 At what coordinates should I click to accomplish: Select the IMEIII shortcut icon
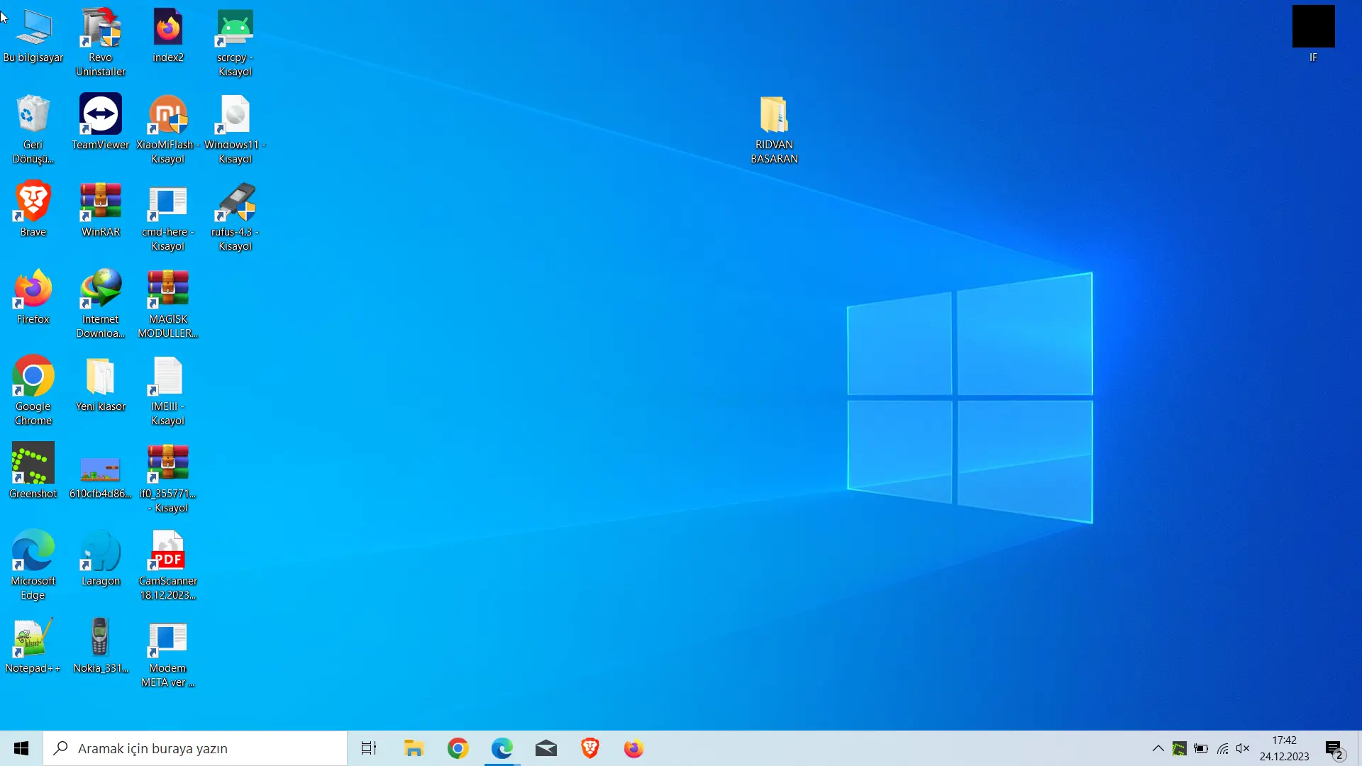pyautogui.click(x=168, y=392)
